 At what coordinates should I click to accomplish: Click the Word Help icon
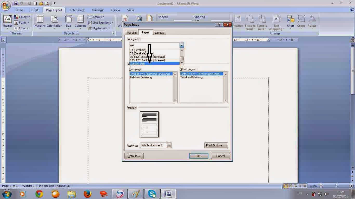[x=352, y=10]
